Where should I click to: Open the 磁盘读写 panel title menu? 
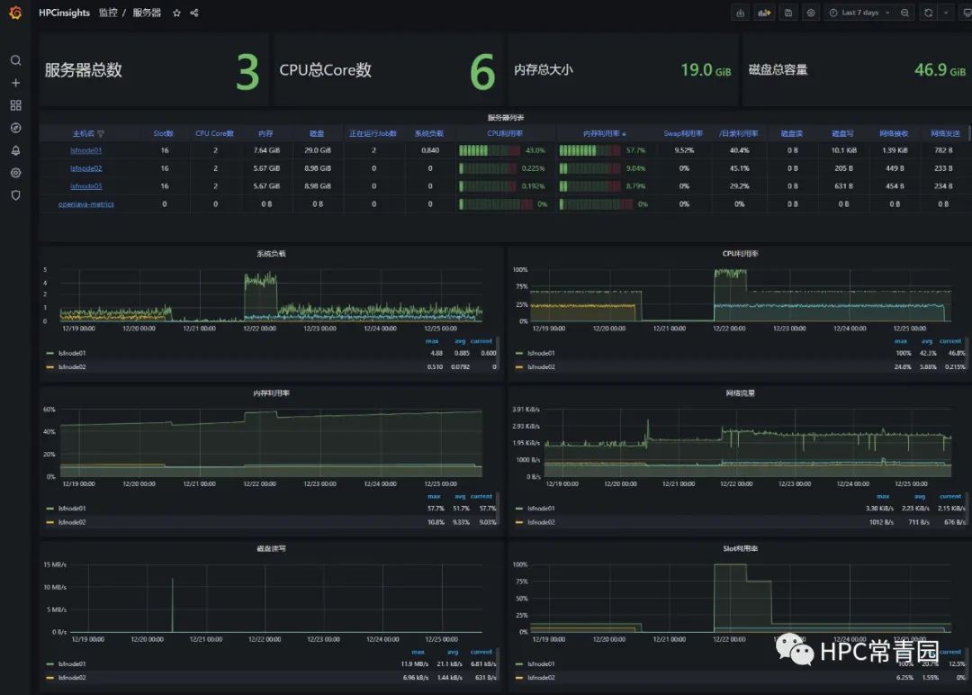[272, 548]
